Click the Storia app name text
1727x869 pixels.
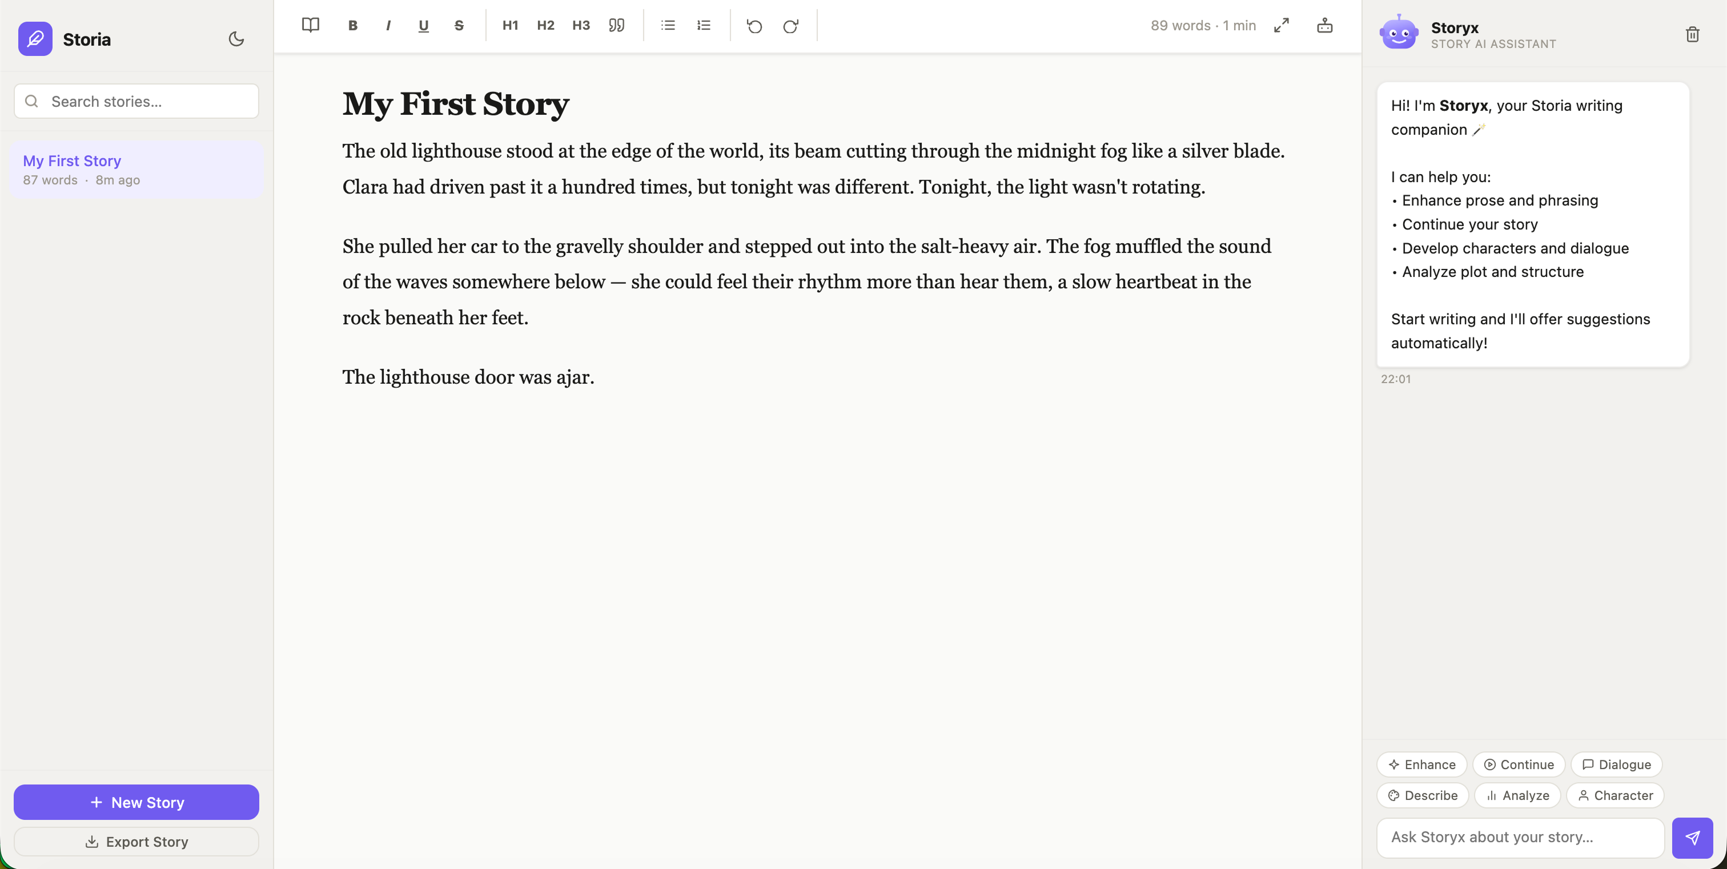coord(86,39)
